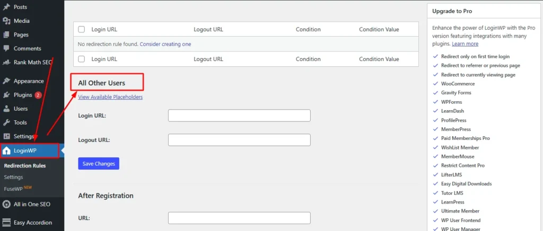Viewport: 543px width, 231px height.
Task: Click Gravity Forms in features list
Action: coord(456,93)
